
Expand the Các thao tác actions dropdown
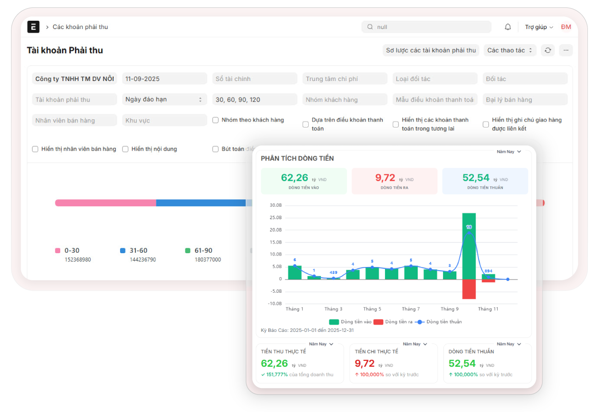tap(510, 50)
